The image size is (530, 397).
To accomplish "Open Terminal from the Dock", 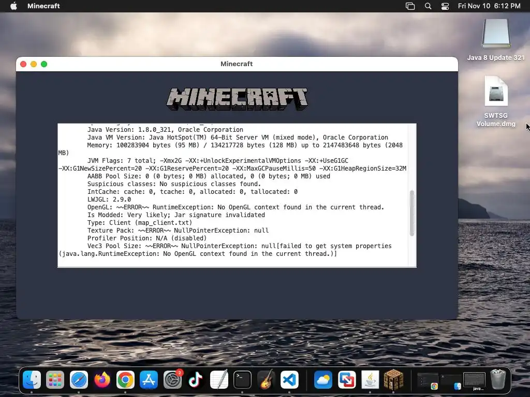I will click(242, 380).
